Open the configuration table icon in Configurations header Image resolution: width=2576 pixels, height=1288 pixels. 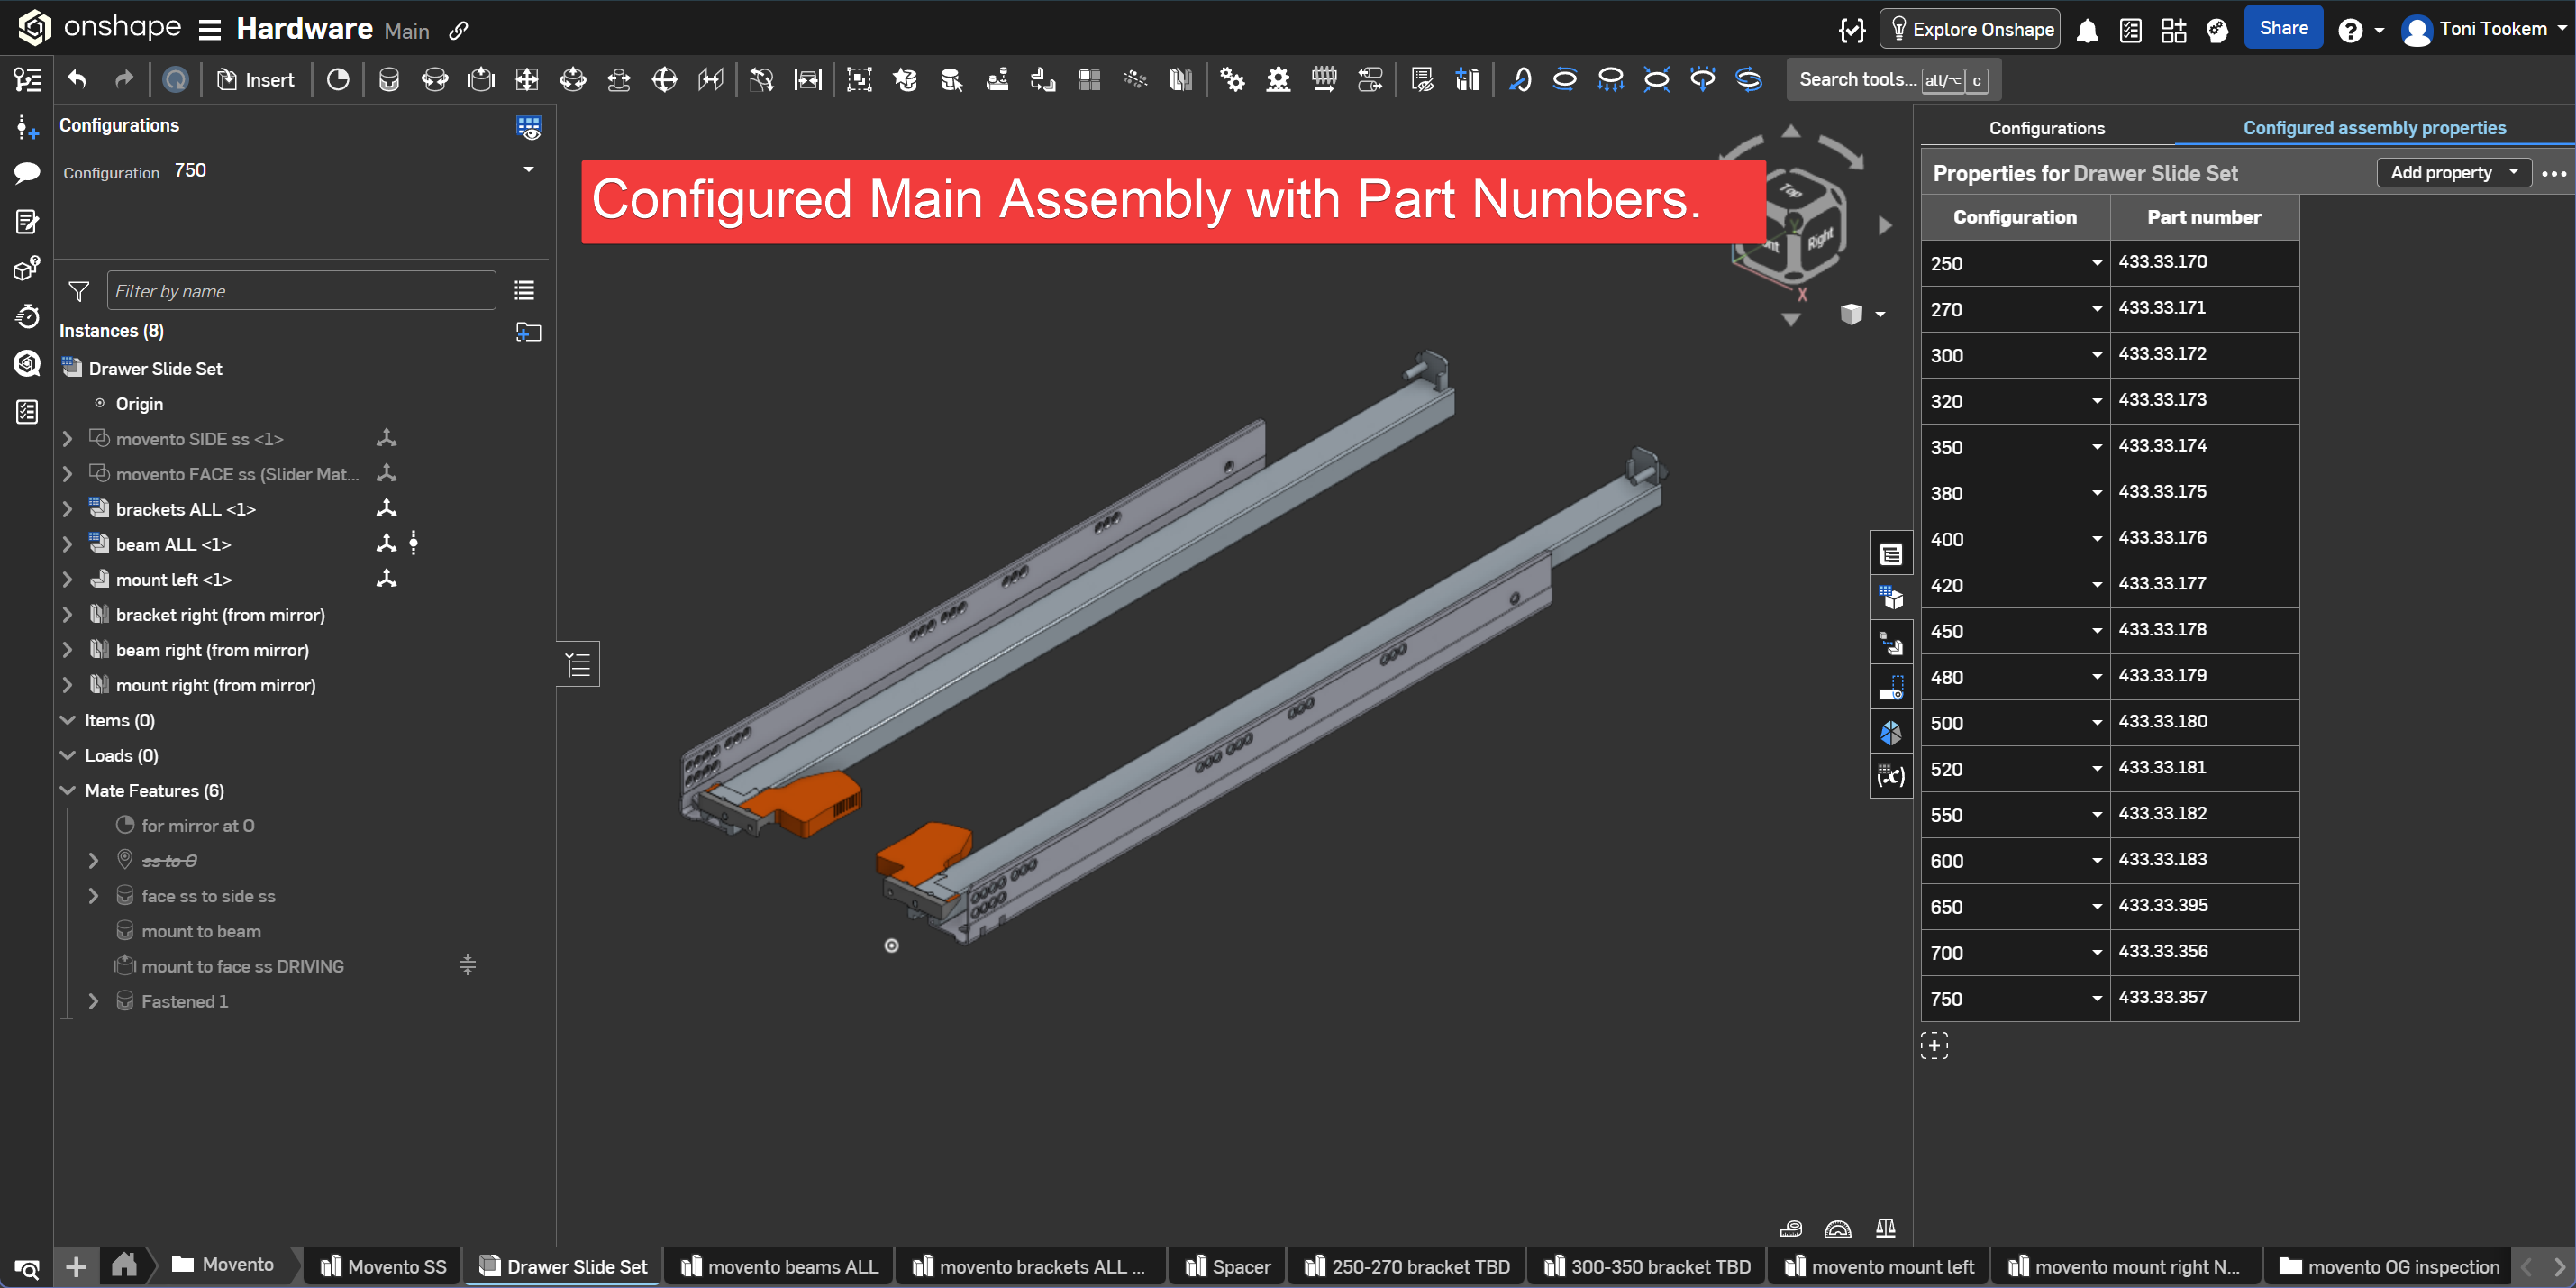(x=528, y=126)
